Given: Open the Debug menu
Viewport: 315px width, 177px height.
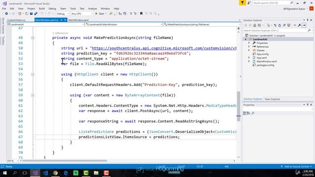Looking at the screenshot, I should (x=52, y=9).
